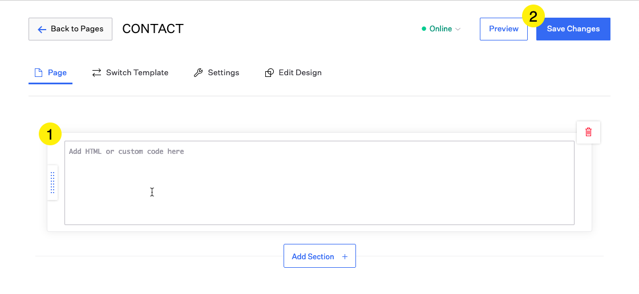Delete the section with the red trash icon
Viewport: 639px width, 294px height.
tap(588, 132)
